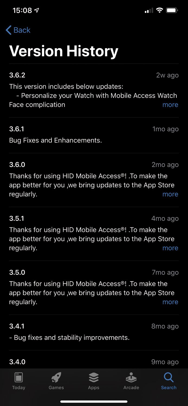Switch to the Arcade tab label
Image resolution: width=188 pixels, height=406 pixels.
[x=131, y=388]
